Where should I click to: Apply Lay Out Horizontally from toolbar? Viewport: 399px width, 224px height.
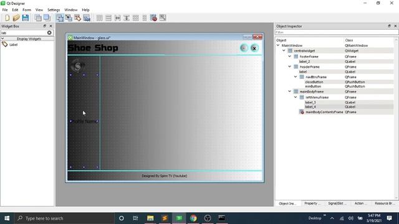click(x=99, y=18)
